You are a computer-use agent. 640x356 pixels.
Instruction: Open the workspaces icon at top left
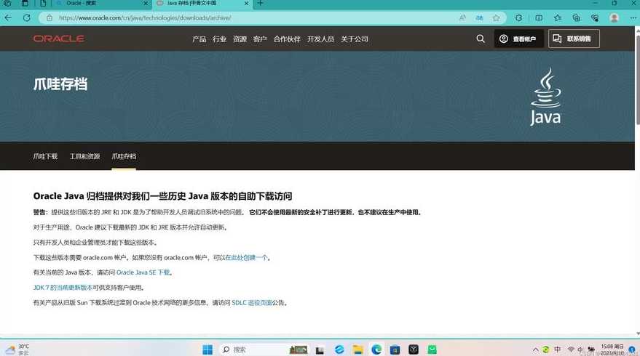point(7,3)
